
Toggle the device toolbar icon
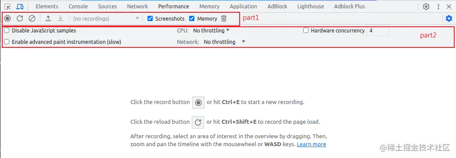pyautogui.click(x=20, y=7)
